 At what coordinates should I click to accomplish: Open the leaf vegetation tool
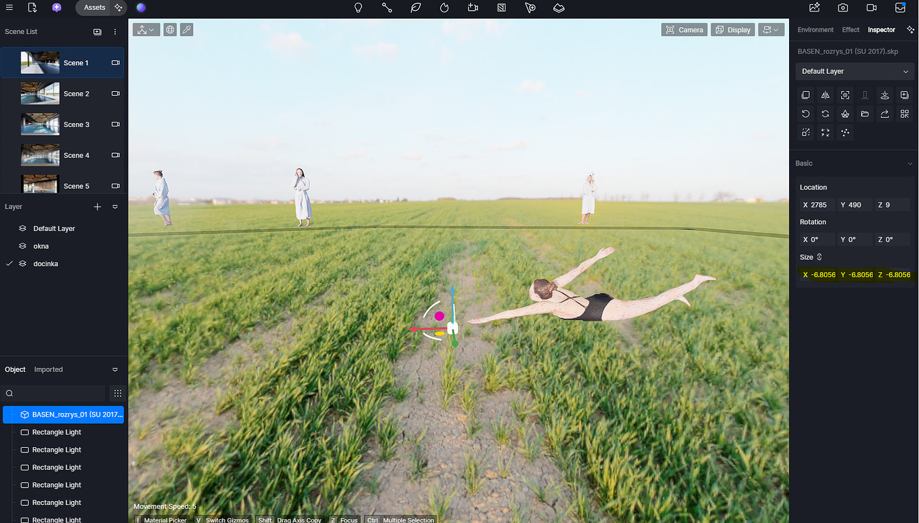click(416, 7)
